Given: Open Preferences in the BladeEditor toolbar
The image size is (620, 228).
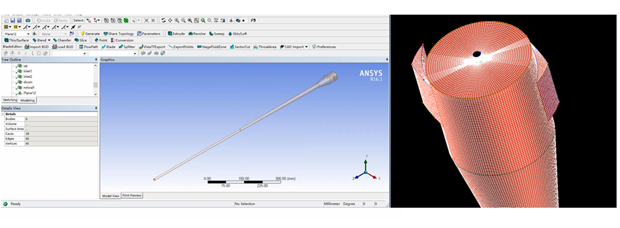Looking at the screenshot, I should pos(324,47).
